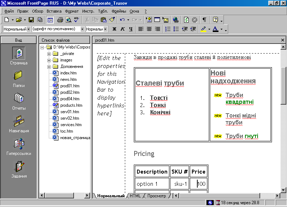Image resolution: width=287 pixels, height=207 pixels.
Task: Toggle Show all paragraph marks
Action: pyautogui.click(x=204, y=20)
